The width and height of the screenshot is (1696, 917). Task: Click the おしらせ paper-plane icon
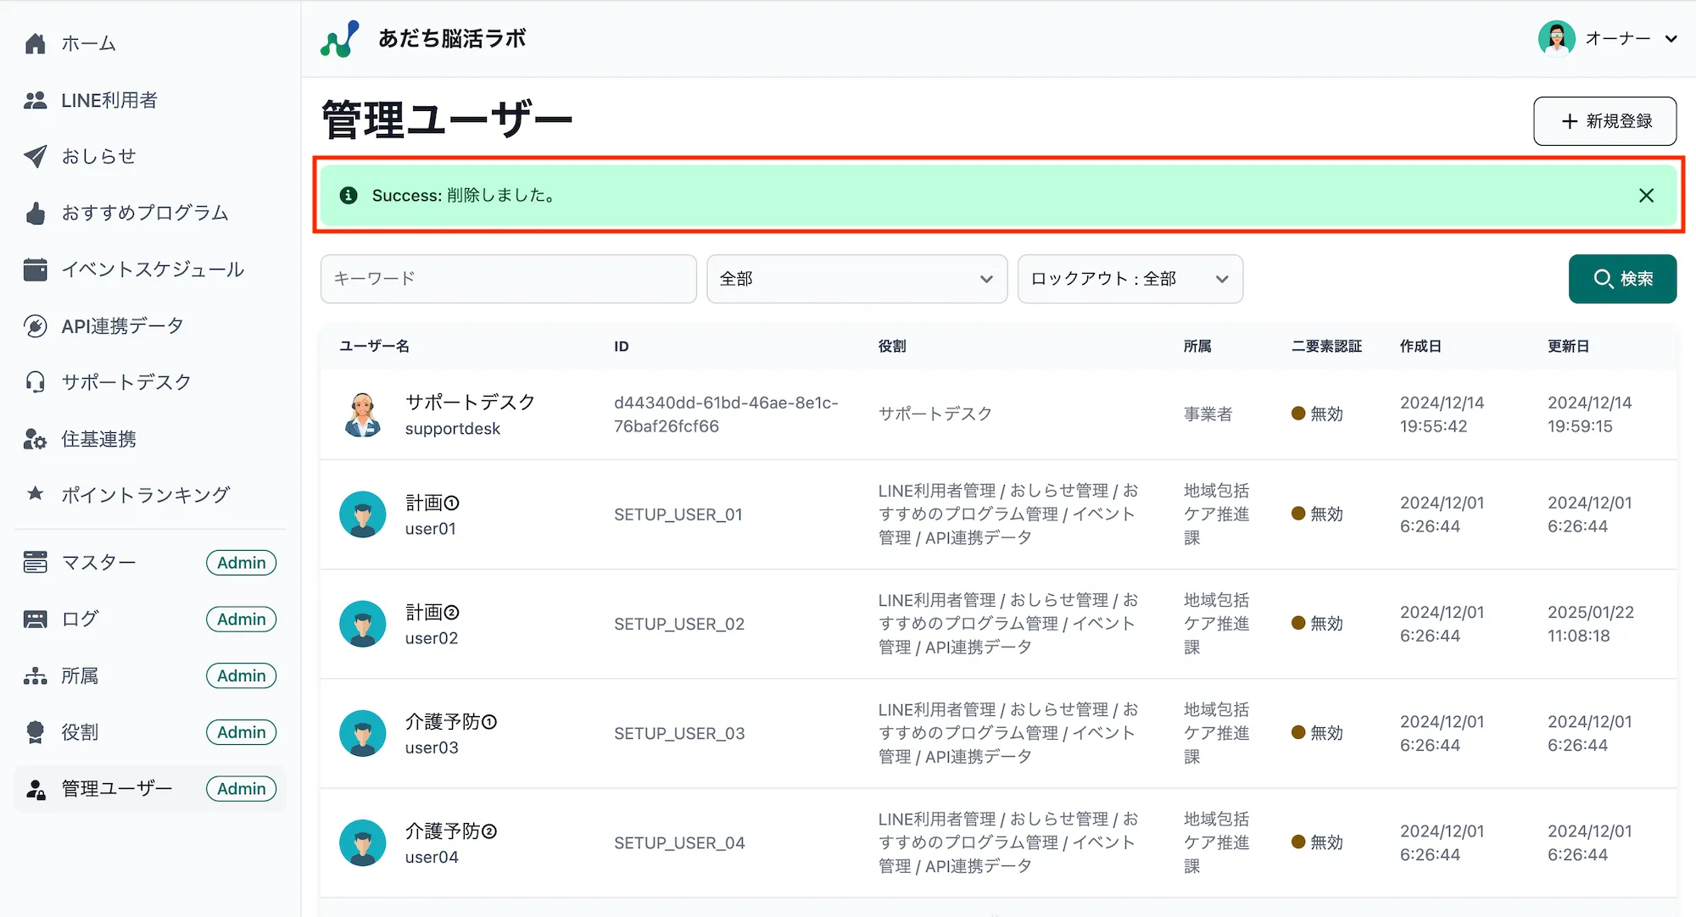click(x=35, y=156)
